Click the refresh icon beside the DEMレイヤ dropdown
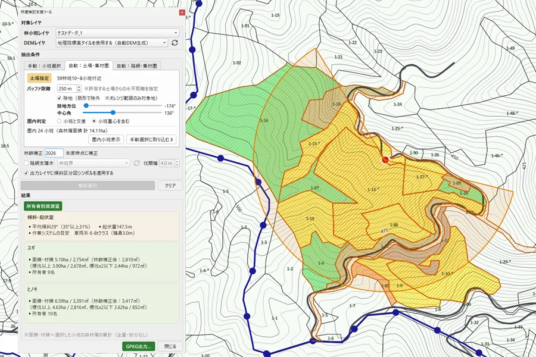 click(174, 43)
